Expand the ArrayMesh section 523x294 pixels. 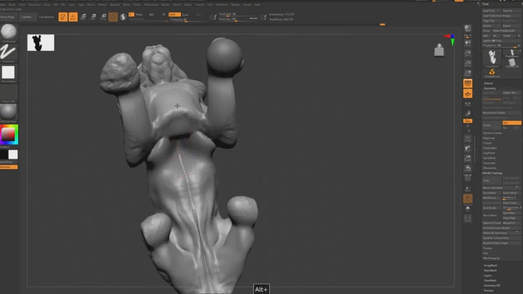490,265
